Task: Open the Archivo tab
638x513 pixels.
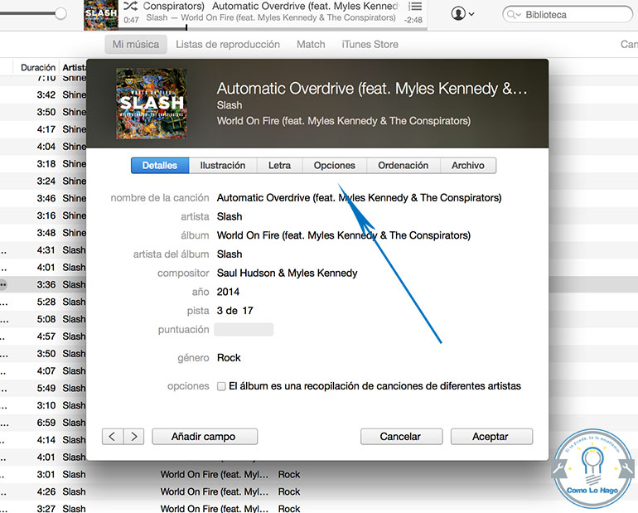Action: pyautogui.click(x=468, y=166)
